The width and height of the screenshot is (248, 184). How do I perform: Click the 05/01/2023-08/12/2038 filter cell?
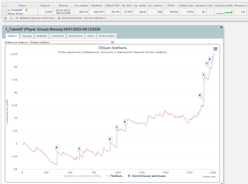63,12
